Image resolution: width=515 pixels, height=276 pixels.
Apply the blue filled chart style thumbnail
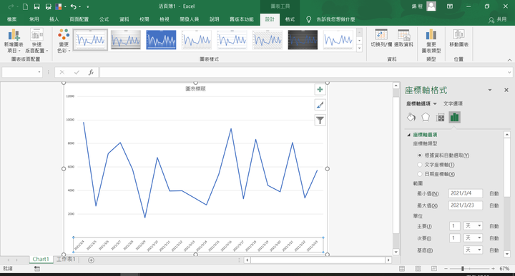[161, 40]
